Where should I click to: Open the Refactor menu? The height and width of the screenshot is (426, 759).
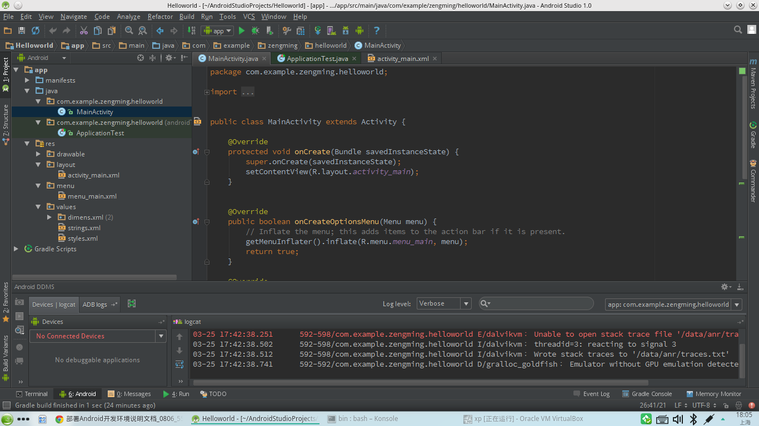point(160,17)
